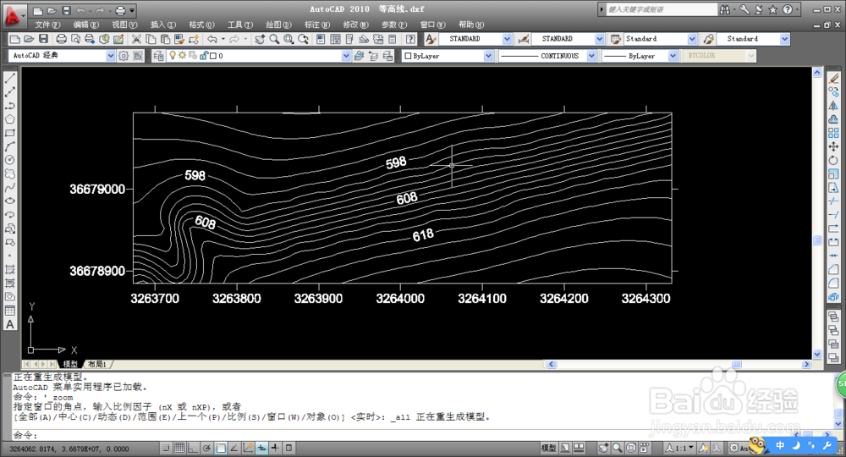Screen dimensions: 846x457
Task: Click the Zoom Previous icon
Action: (303, 39)
